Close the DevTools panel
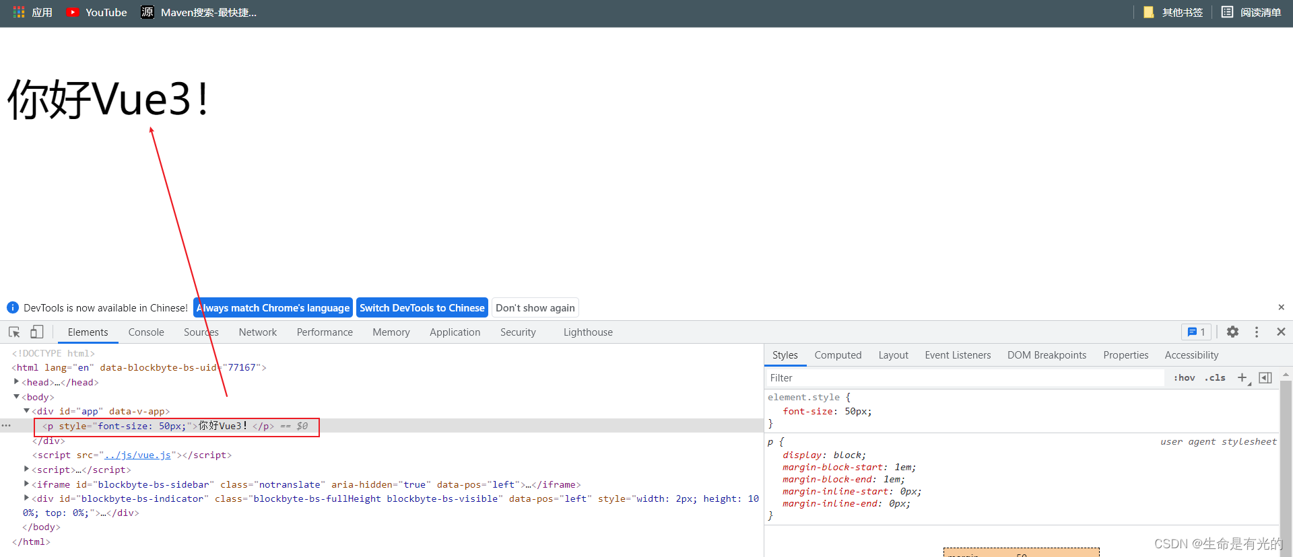The width and height of the screenshot is (1293, 557). click(x=1281, y=332)
